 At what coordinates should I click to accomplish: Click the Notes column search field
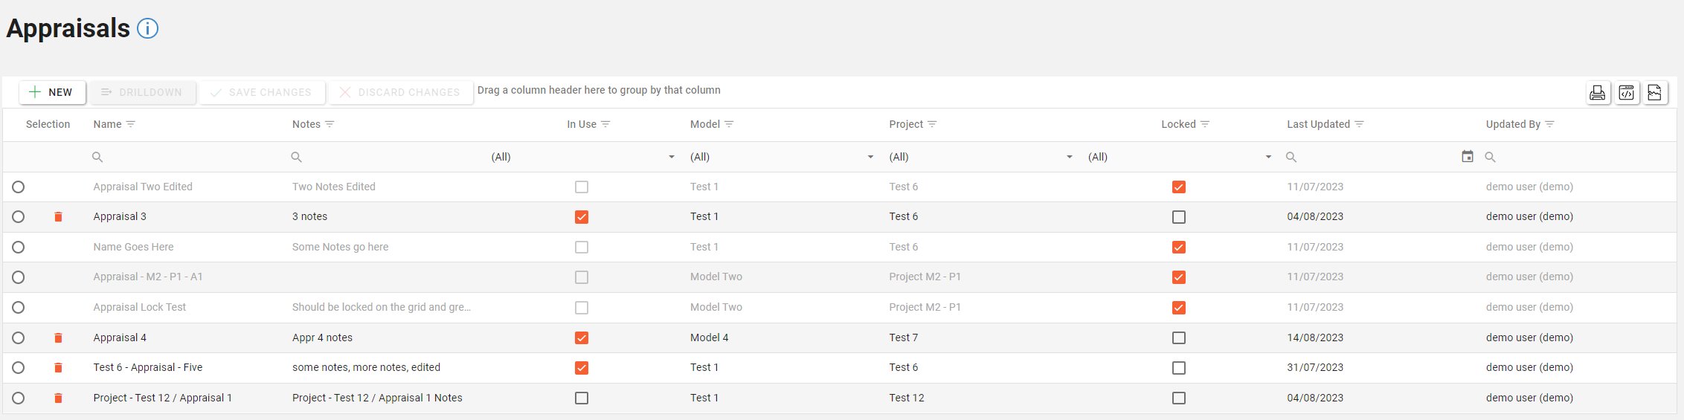387,157
